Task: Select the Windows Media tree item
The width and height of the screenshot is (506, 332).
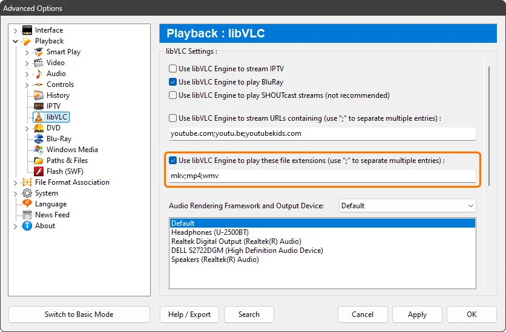Action: (72, 150)
